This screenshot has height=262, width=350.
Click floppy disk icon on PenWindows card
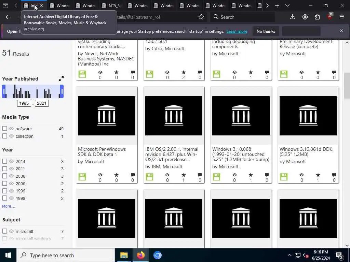[82, 177]
